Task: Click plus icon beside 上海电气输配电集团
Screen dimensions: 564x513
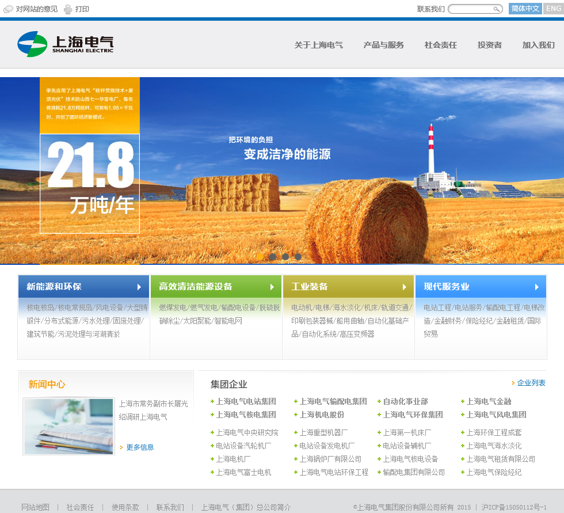Action: pos(296,401)
